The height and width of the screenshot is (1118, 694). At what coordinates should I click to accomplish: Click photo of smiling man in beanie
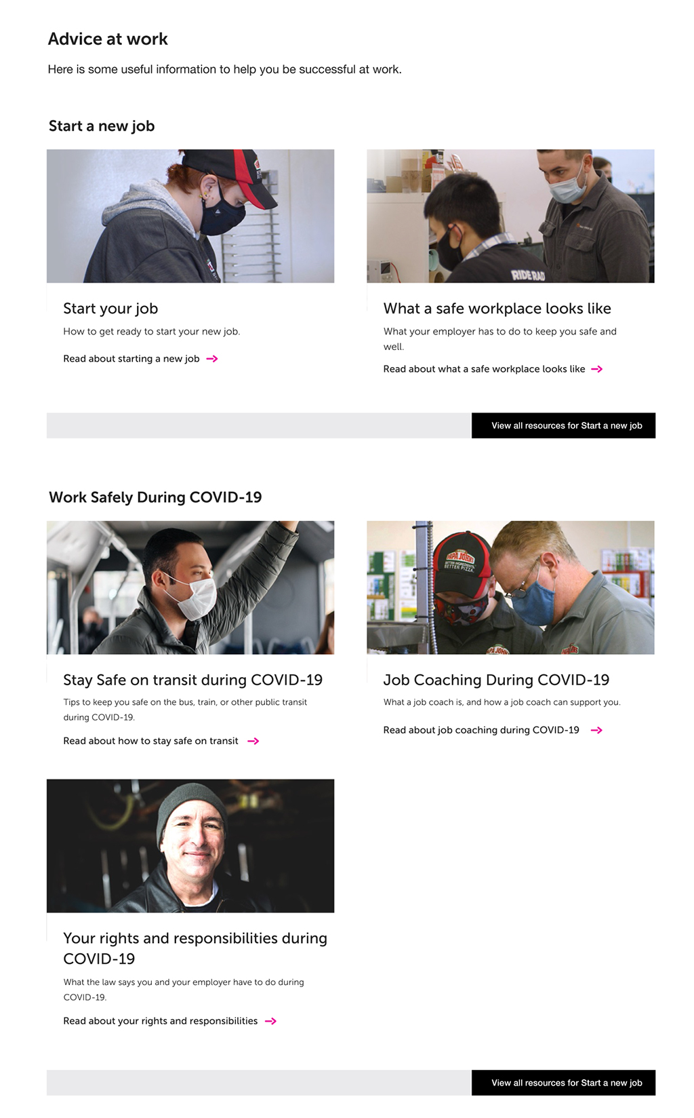(x=190, y=846)
